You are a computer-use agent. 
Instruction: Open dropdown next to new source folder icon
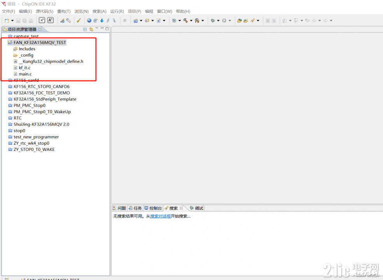tap(153, 21)
